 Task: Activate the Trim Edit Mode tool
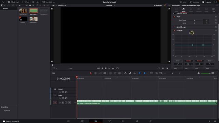95,73
